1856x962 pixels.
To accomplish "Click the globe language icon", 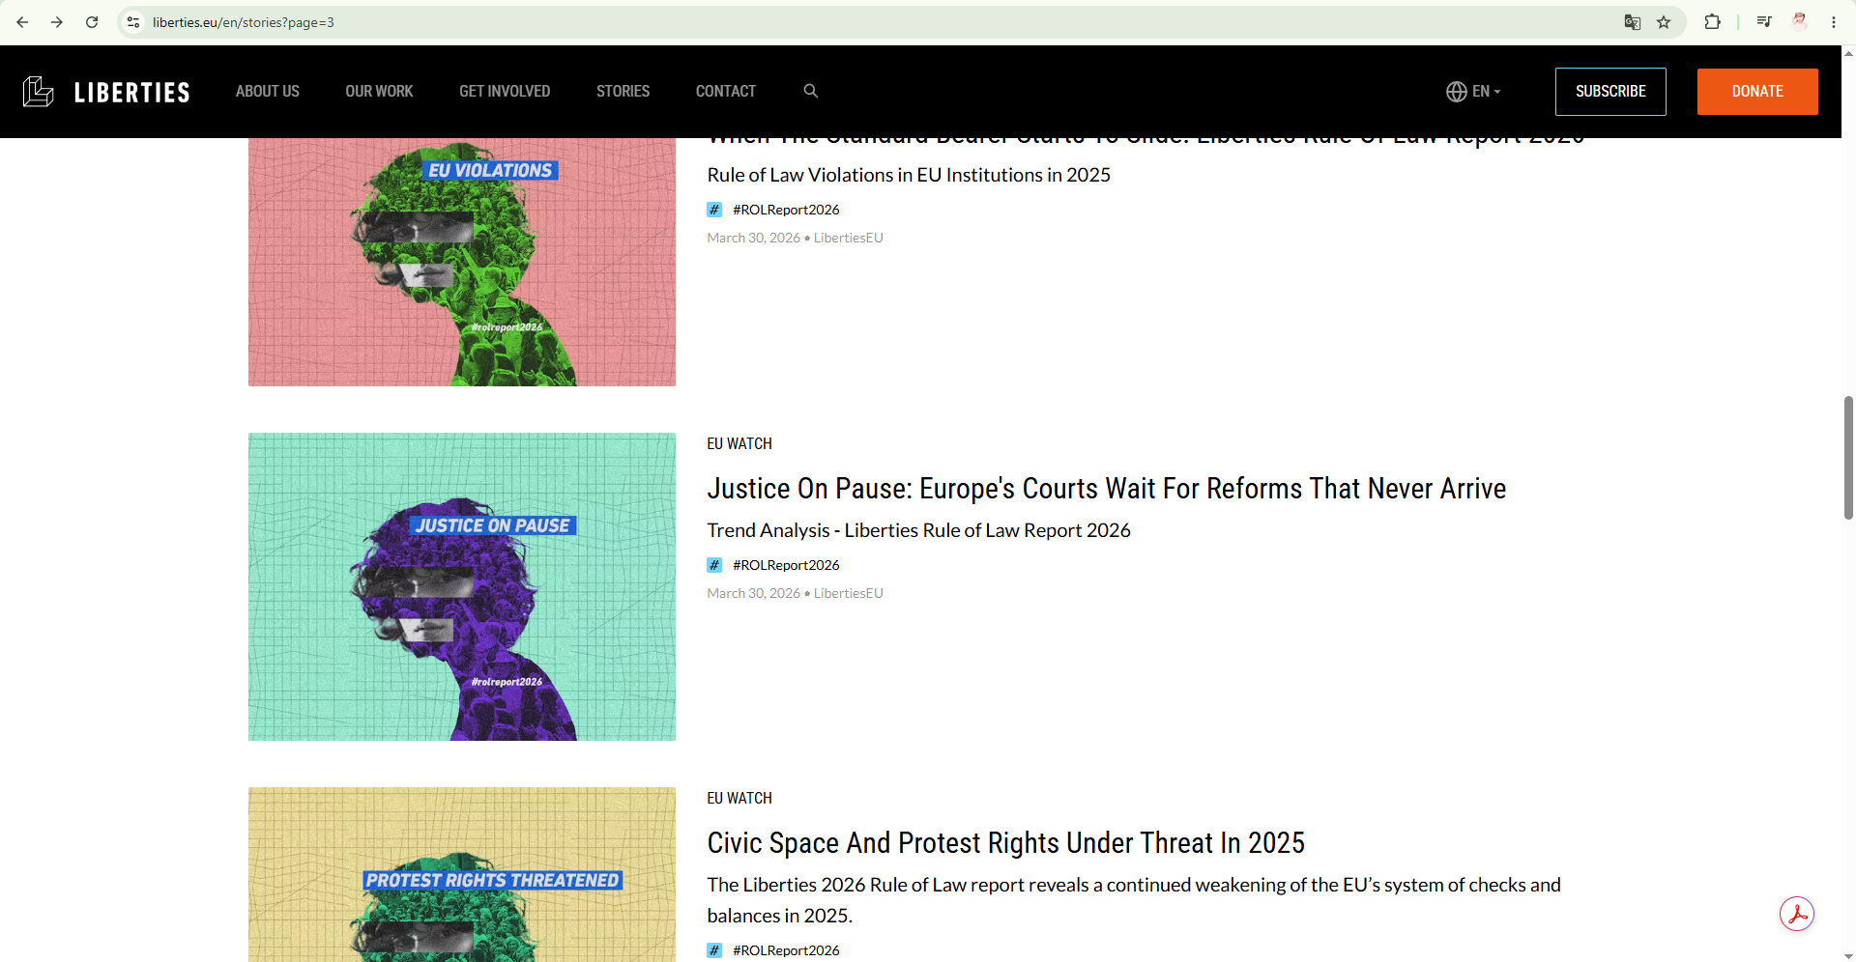I will (x=1456, y=92).
